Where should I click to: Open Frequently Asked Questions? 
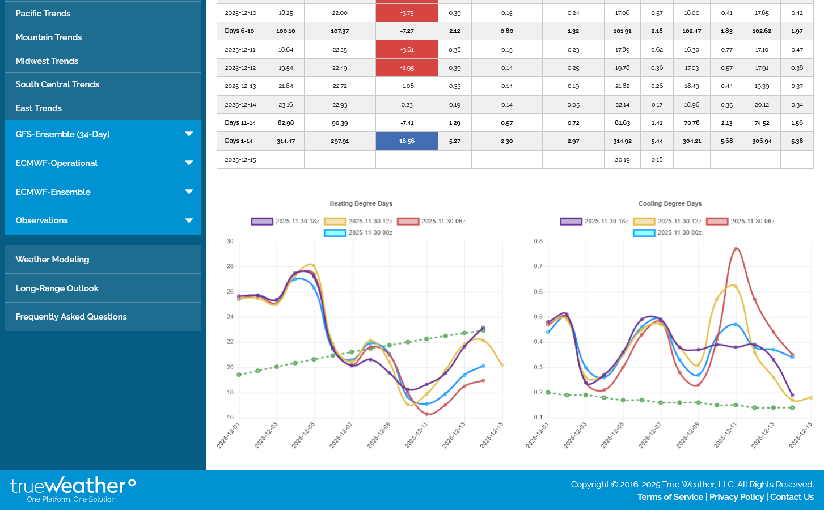coord(71,317)
